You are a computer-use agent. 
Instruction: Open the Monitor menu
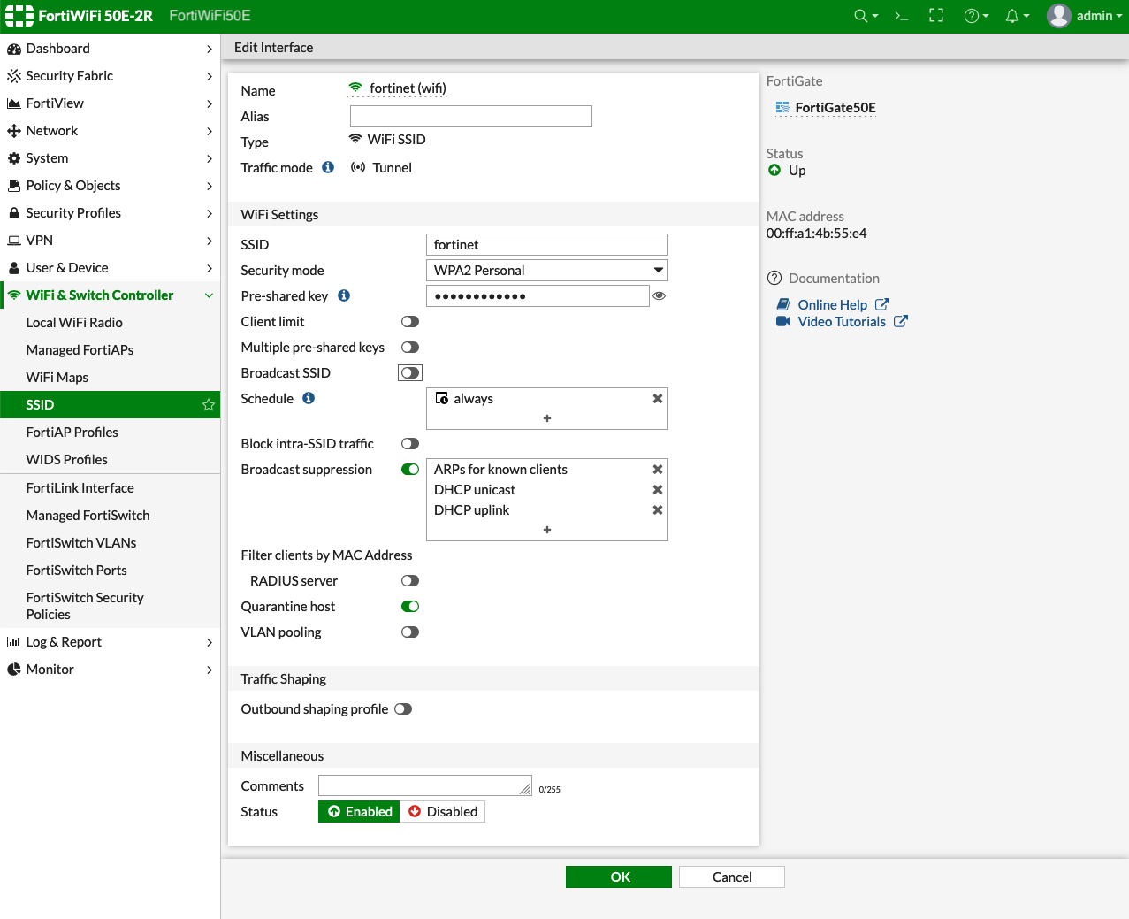pyautogui.click(x=110, y=670)
